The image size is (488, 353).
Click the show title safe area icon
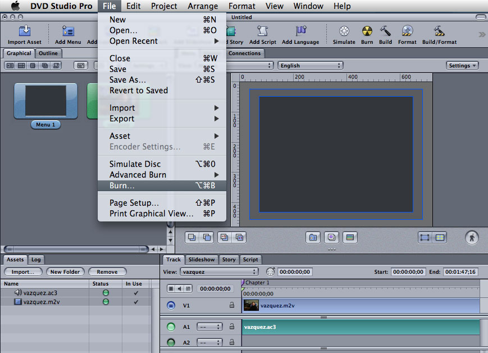click(425, 238)
